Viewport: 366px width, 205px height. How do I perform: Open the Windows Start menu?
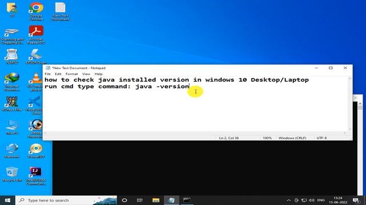point(7,200)
